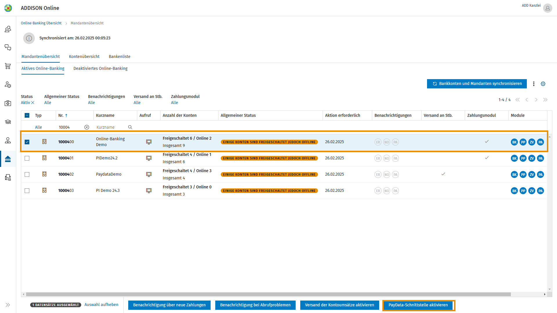557x313 pixels.
Task: Open the Typ column Alle filter
Action: (x=39, y=127)
